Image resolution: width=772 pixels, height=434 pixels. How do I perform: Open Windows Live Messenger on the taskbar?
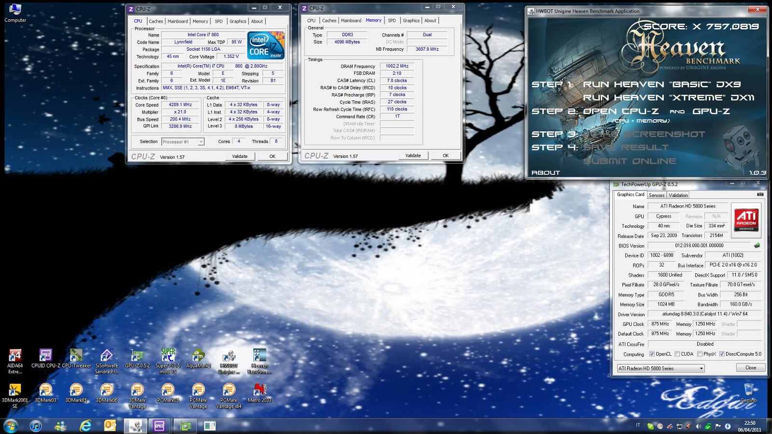61,426
